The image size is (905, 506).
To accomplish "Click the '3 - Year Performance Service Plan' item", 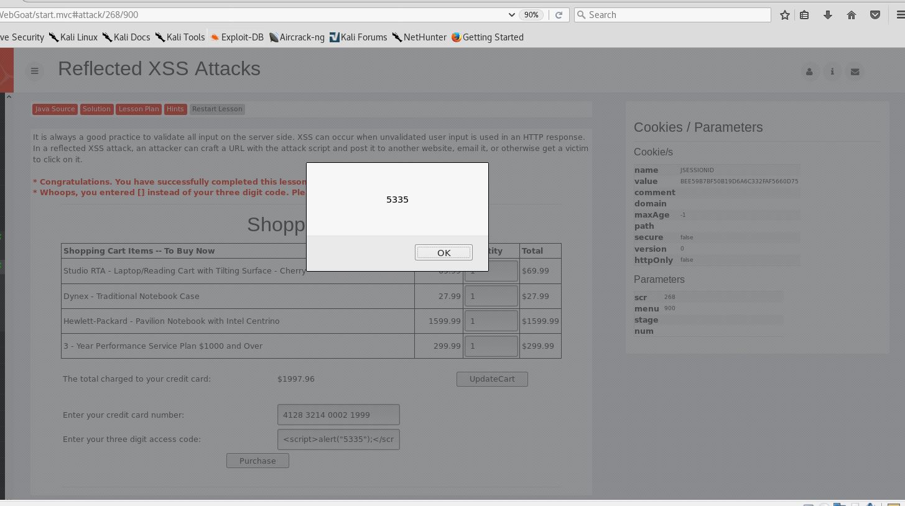I will click(x=163, y=346).
